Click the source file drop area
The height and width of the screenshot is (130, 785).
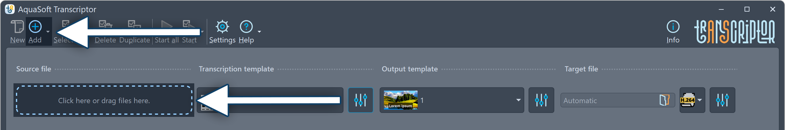pyautogui.click(x=104, y=100)
